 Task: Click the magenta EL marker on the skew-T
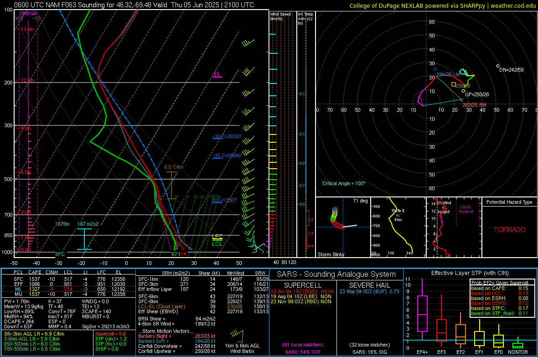tap(217, 74)
